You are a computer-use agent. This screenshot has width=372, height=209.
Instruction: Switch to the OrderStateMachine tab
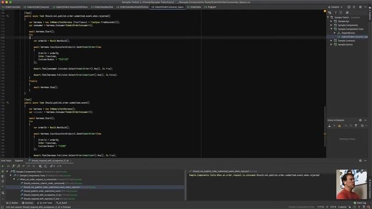point(102,7)
